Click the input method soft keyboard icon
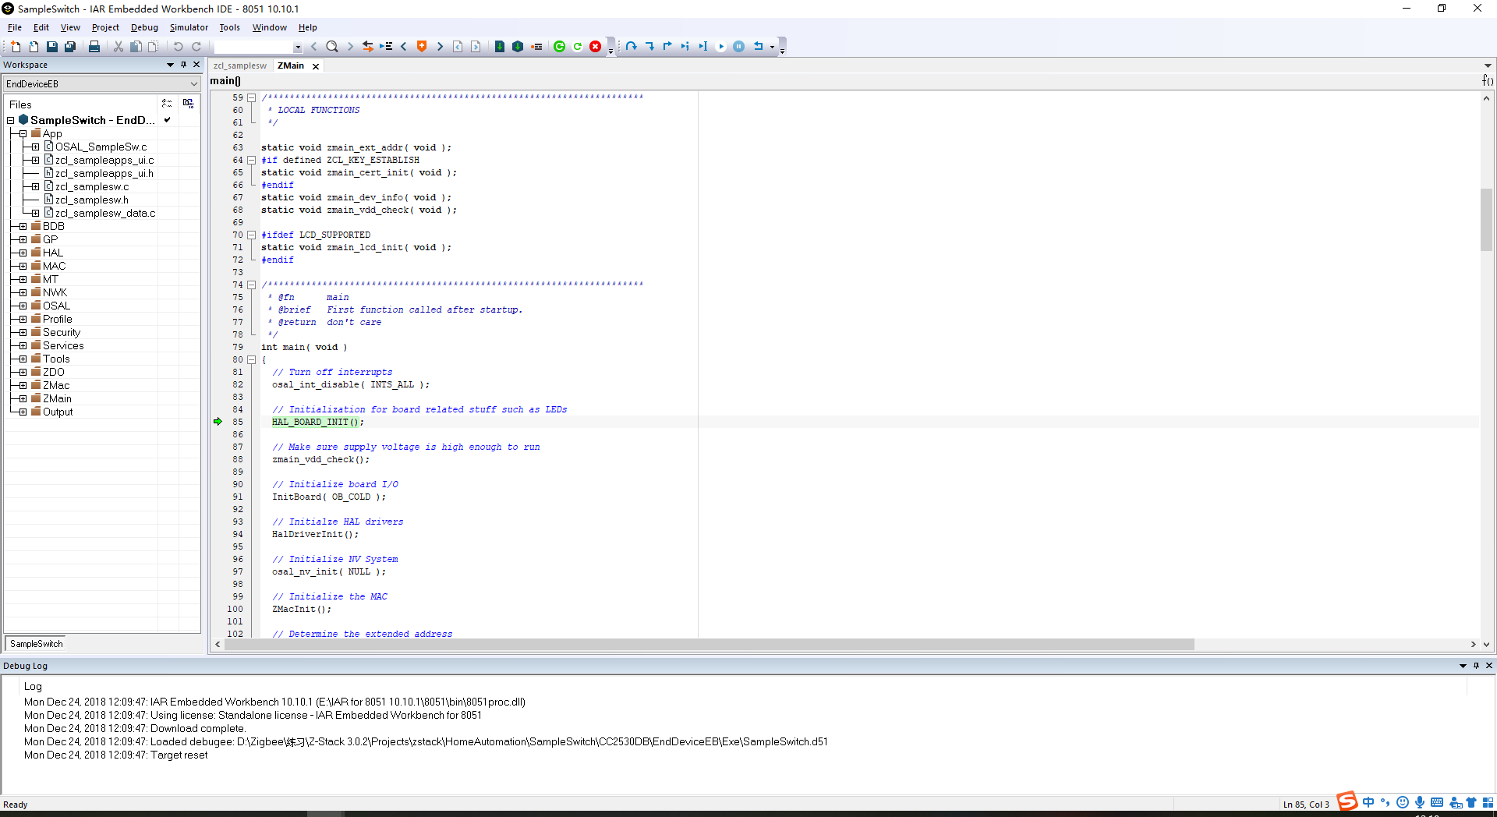The image size is (1497, 817). coord(1437,802)
